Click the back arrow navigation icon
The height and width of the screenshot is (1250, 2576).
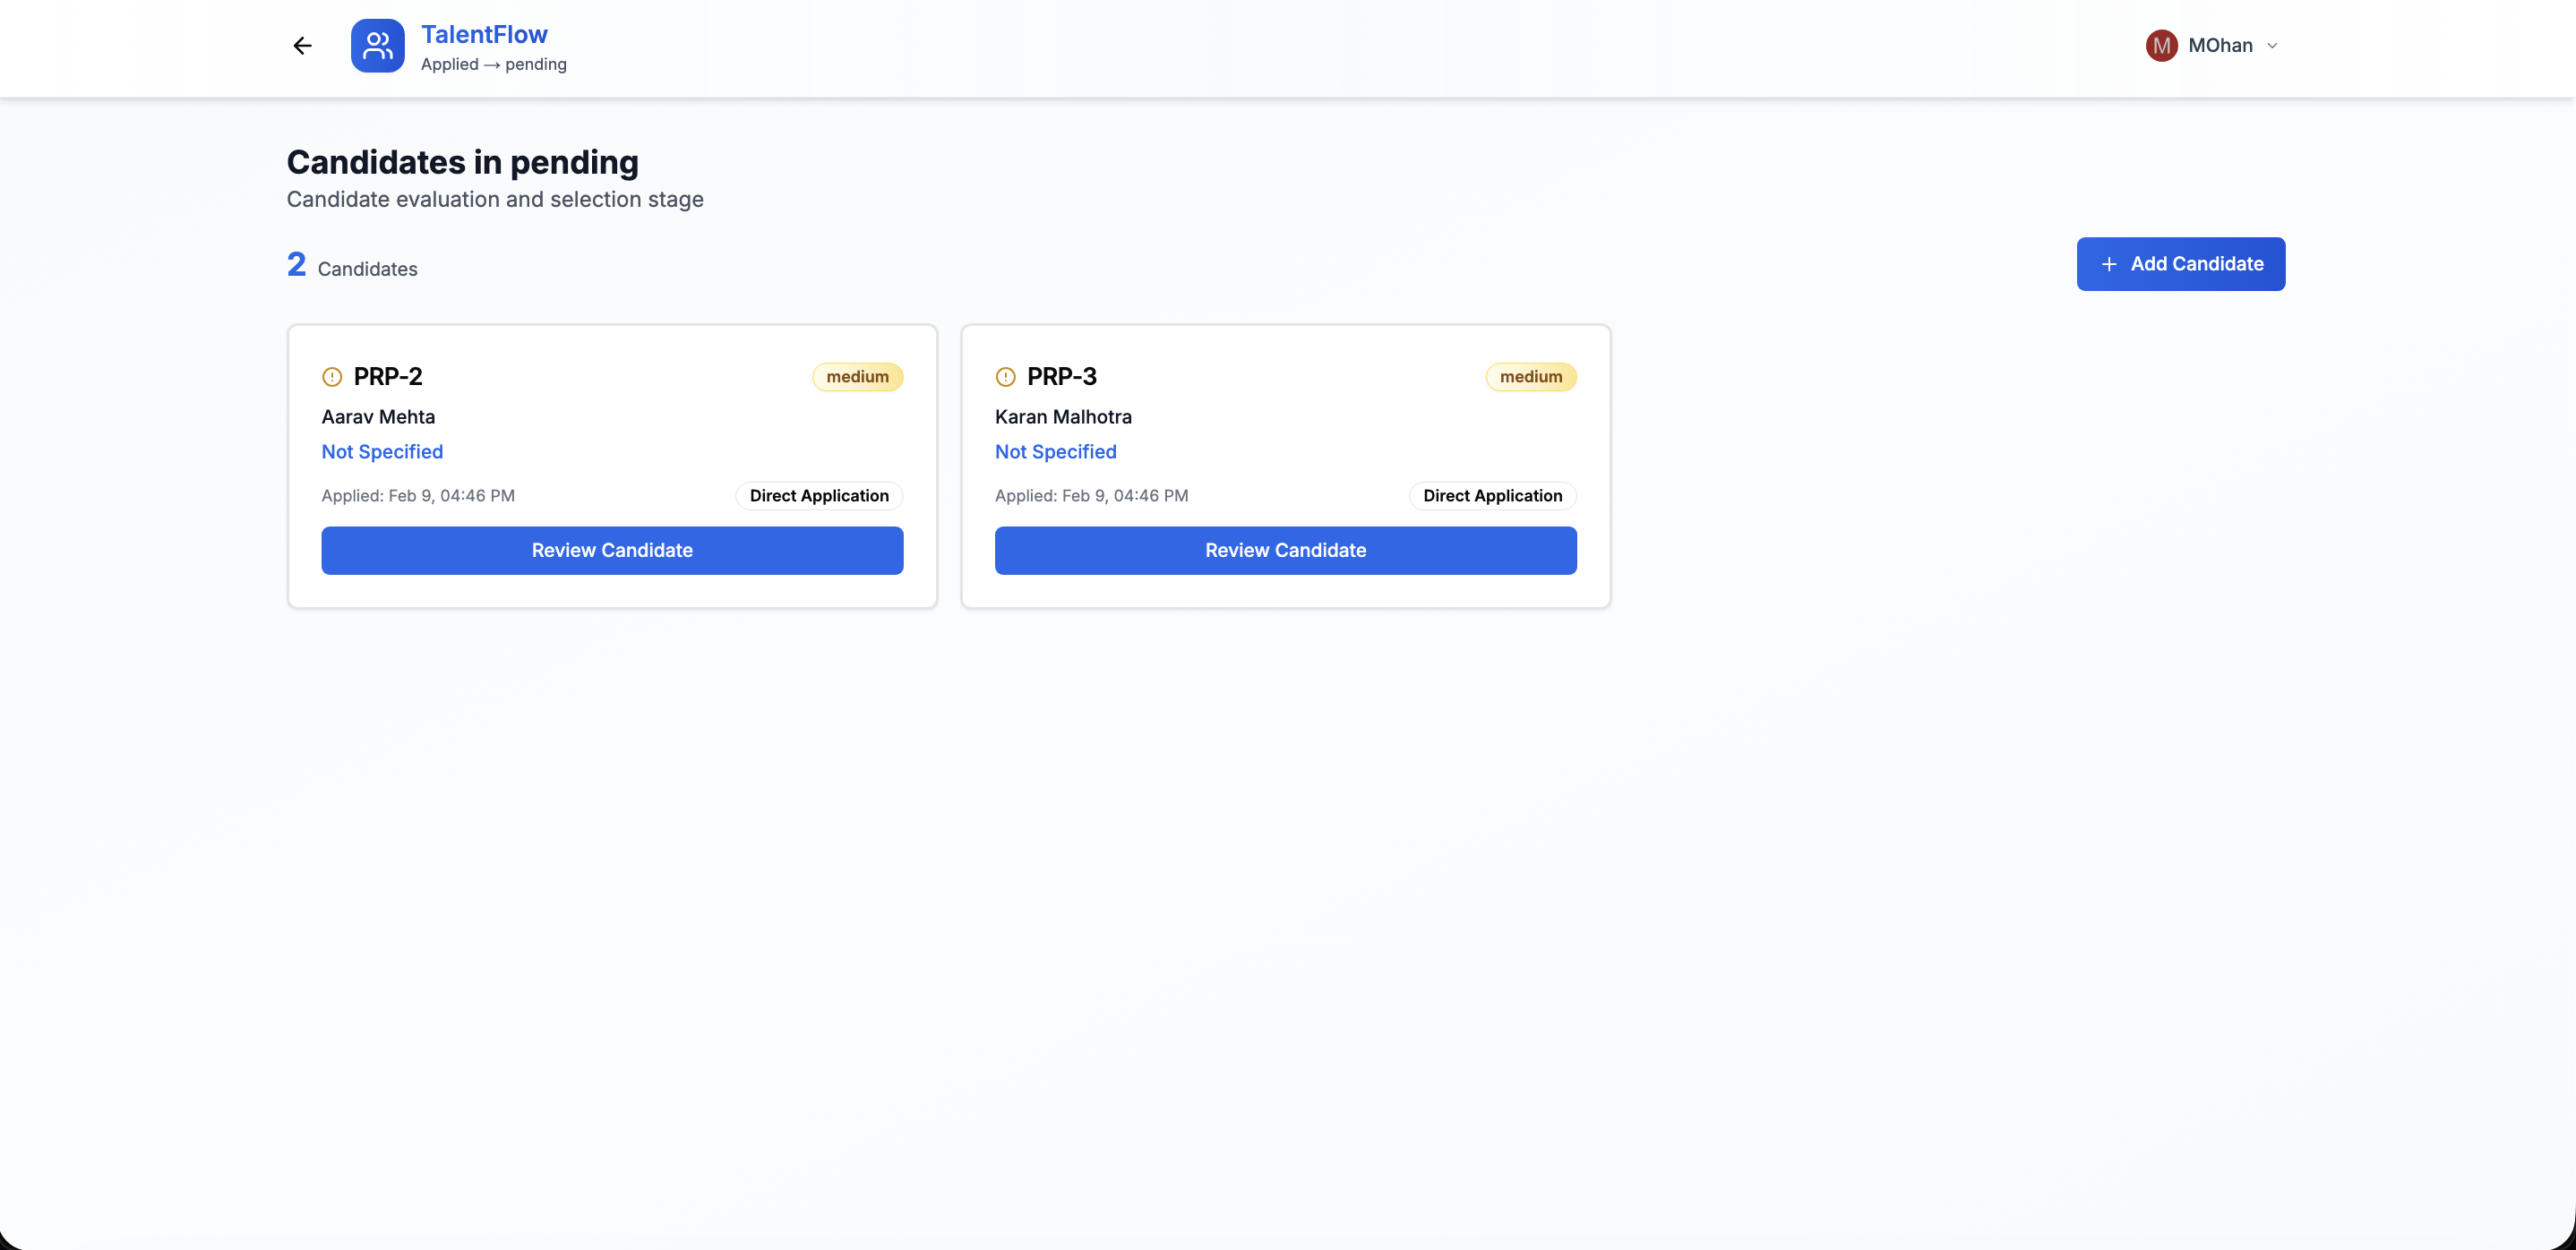(302, 45)
